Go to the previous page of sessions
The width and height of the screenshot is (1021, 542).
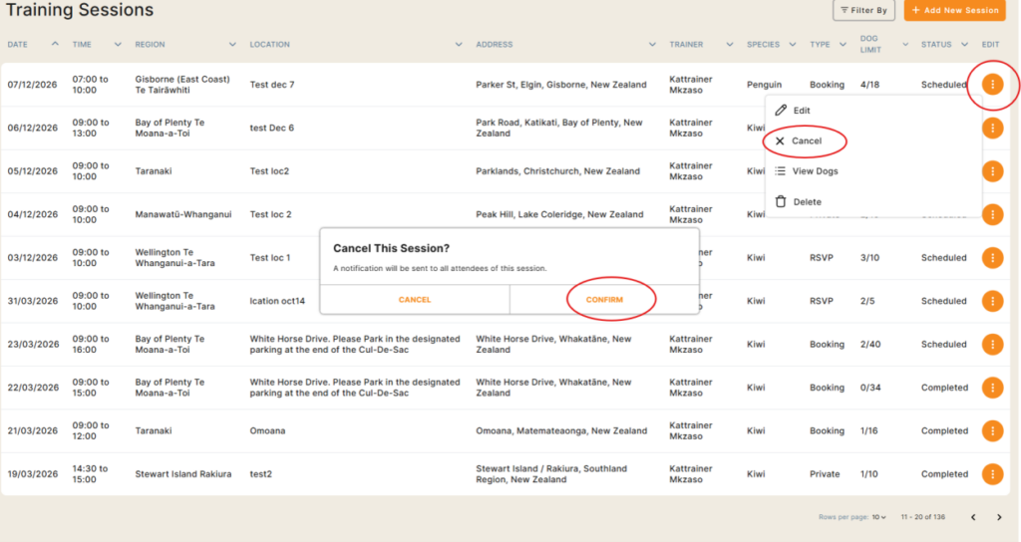pyautogui.click(x=973, y=517)
